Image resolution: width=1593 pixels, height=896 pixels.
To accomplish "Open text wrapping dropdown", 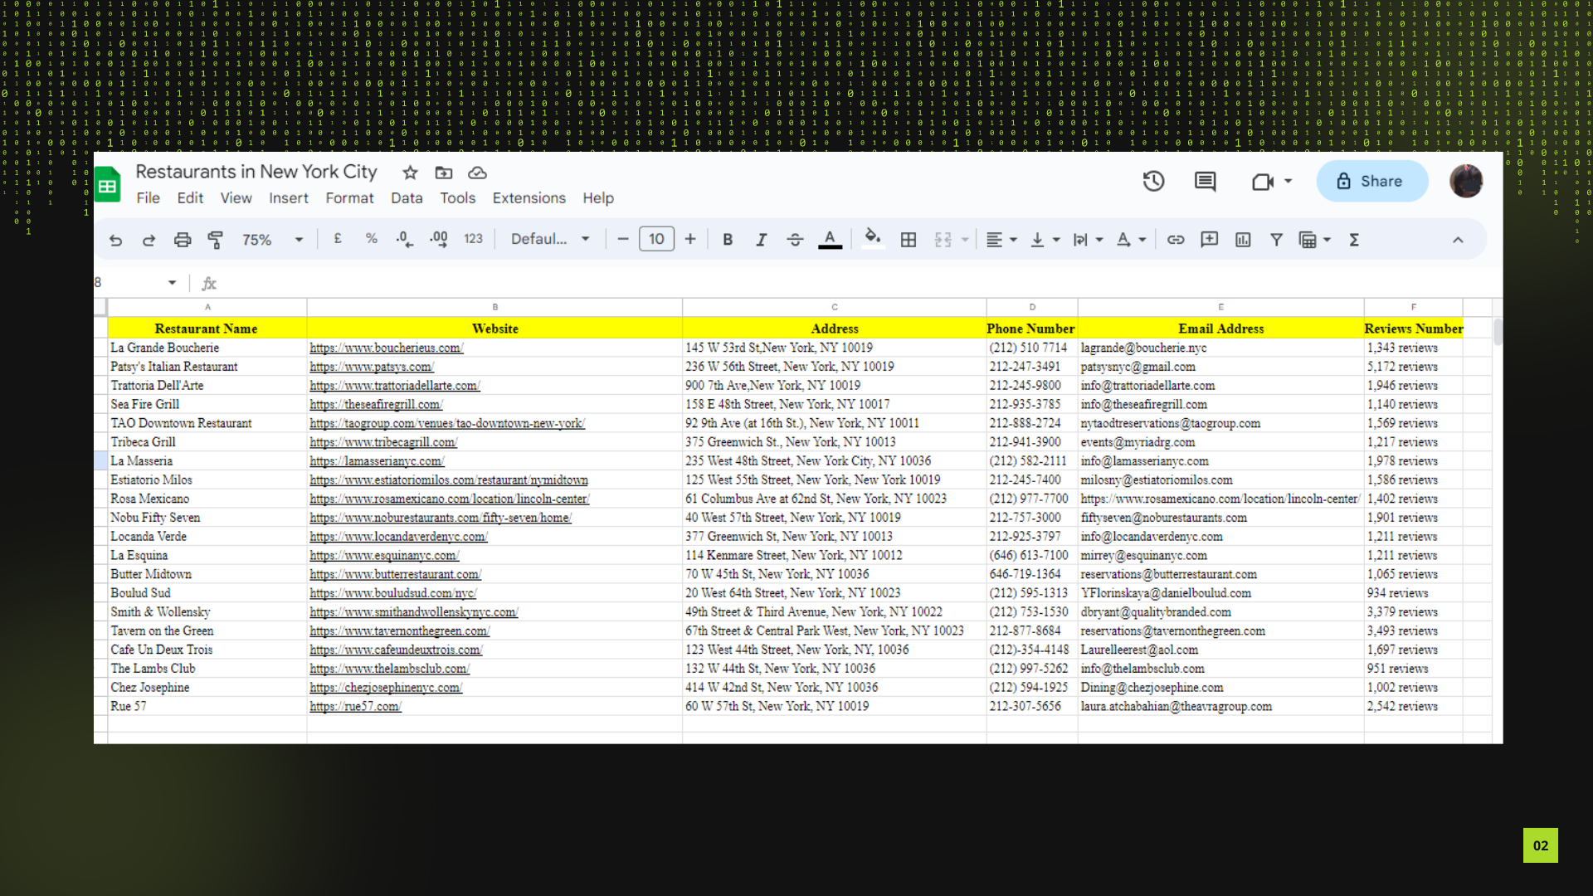I will click(1088, 240).
